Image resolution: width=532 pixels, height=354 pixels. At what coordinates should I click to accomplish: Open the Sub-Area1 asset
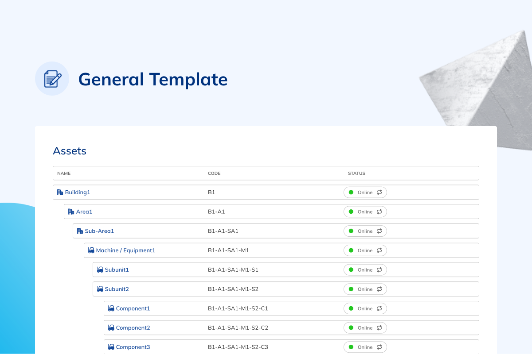pos(99,231)
